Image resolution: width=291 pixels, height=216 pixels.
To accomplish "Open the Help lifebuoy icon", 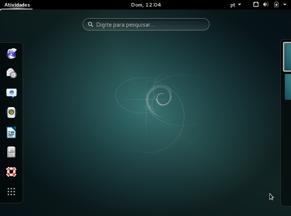I will coord(12,172).
